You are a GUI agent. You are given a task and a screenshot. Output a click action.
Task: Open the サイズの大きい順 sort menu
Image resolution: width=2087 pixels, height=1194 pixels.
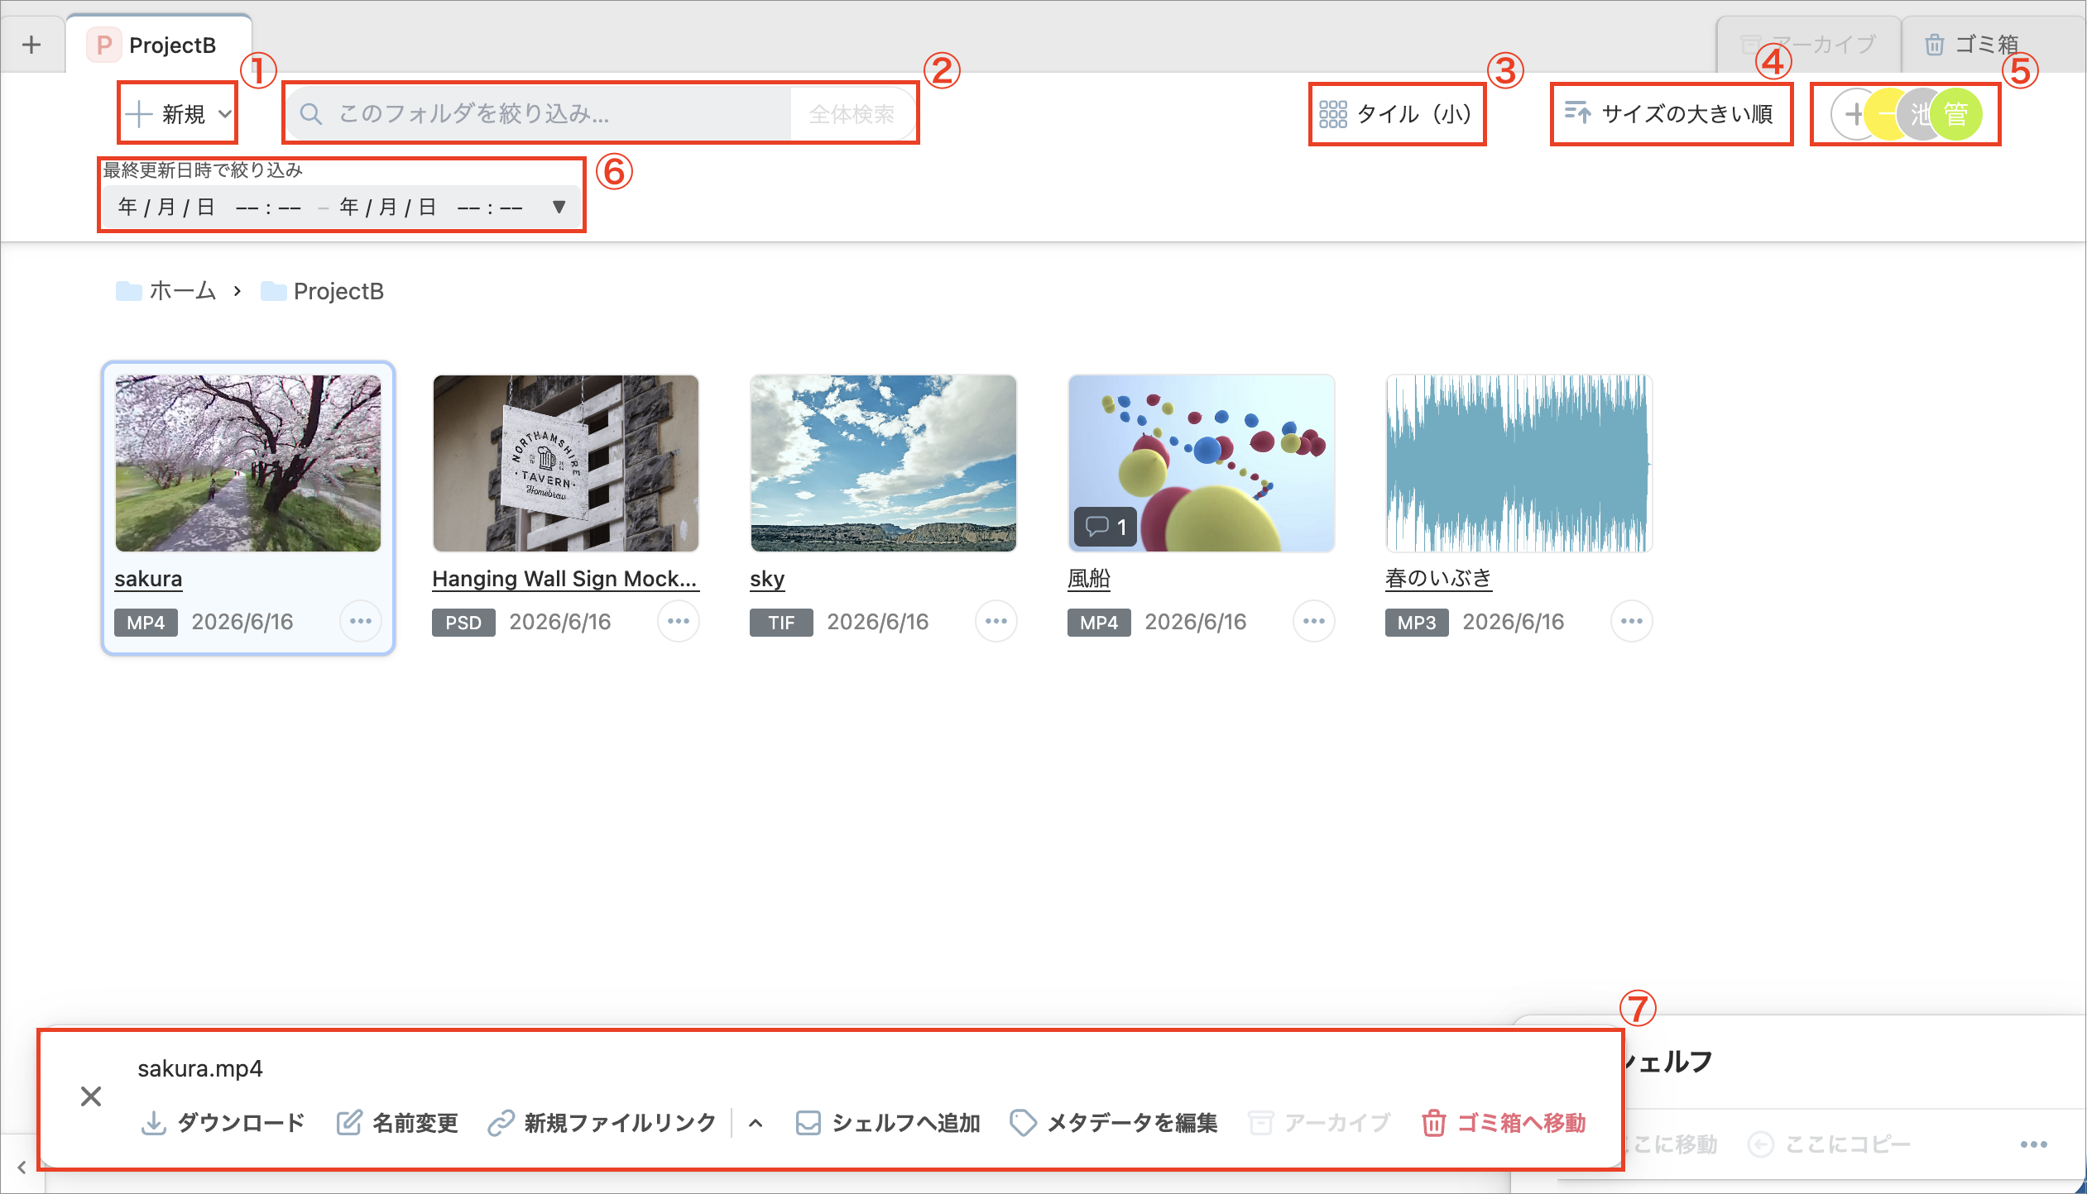click(x=1669, y=113)
